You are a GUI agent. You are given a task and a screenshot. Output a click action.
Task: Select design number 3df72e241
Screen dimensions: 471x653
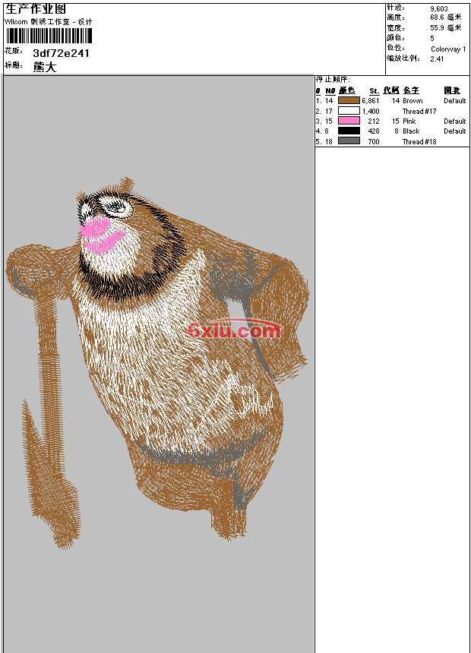click(61, 53)
